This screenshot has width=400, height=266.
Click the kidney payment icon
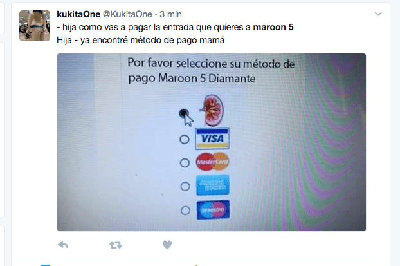[212, 110]
